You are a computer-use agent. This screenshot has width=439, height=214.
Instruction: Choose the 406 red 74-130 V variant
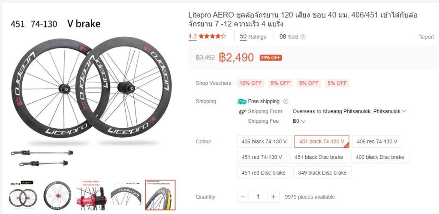click(377, 142)
